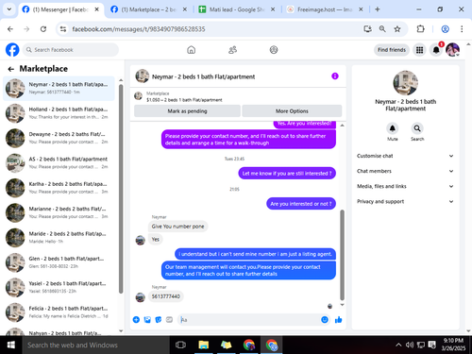Click the Mark as pending button
This screenshot has width=472, height=354.
click(187, 111)
